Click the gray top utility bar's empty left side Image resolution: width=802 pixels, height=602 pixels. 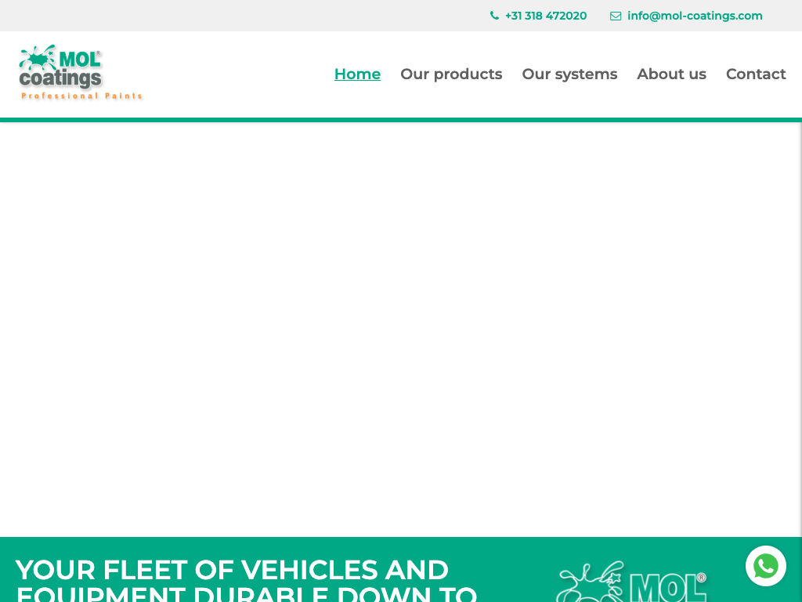[x=196, y=16]
